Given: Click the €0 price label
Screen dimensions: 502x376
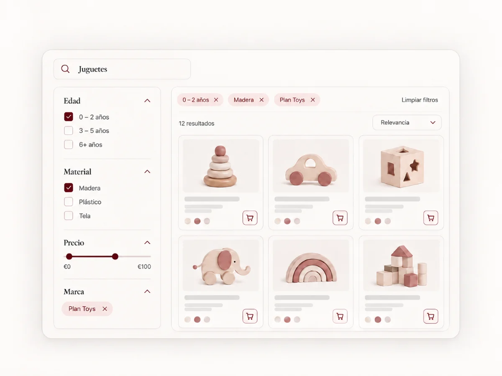Looking at the screenshot, I should [x=67, y=267].
